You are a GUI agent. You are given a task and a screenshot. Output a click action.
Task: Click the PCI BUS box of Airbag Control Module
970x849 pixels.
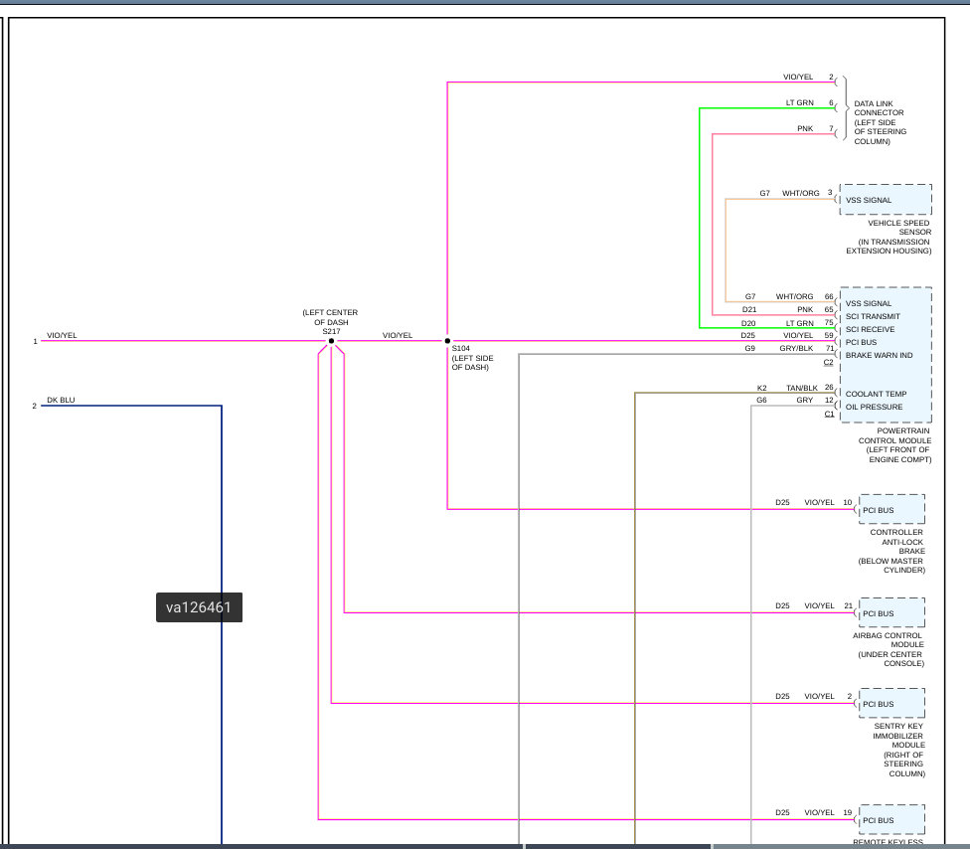[x=891, y=613]
